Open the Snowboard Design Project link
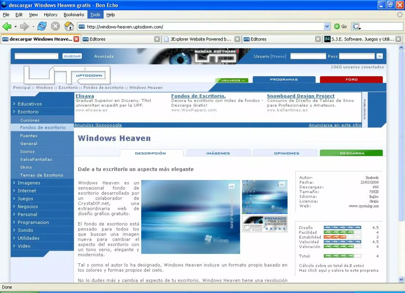 click(x=301, y=96)
